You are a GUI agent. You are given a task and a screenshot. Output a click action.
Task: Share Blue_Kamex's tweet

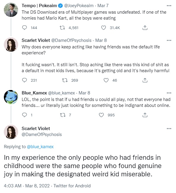(145, 115)
